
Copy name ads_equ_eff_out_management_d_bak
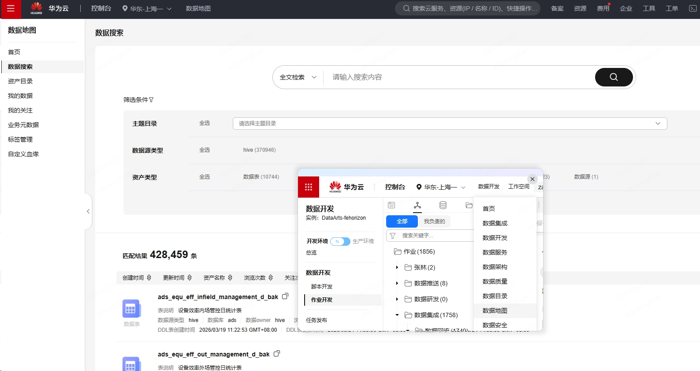coord(277,354)
